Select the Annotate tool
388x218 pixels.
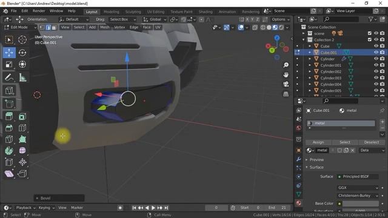coord(9,78)
